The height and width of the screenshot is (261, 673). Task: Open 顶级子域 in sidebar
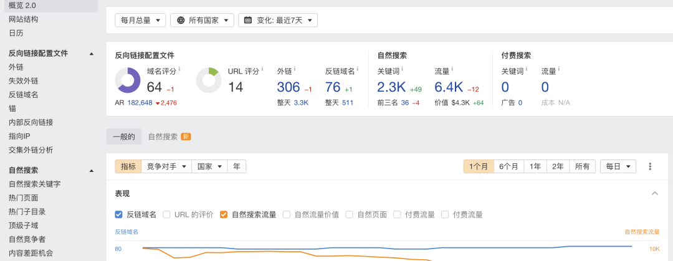23,225
